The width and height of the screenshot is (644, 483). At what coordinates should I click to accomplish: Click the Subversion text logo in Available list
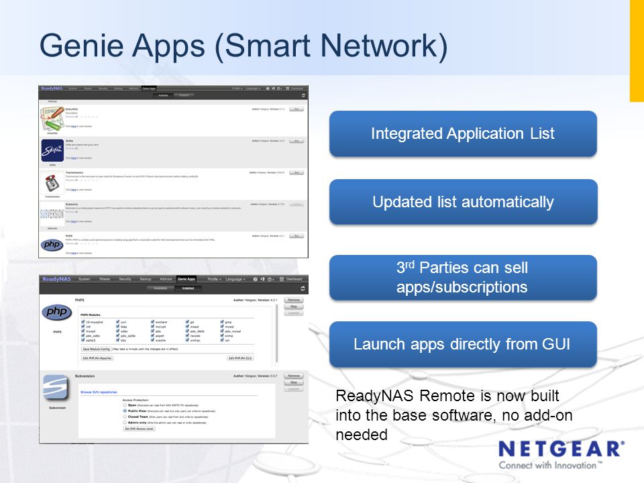click(x=52, y=214)
